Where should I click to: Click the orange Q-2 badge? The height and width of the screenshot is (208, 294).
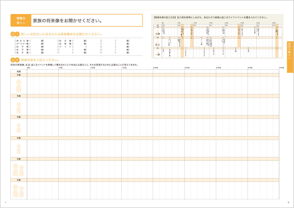pyautogui.click(x=15, y=60)
